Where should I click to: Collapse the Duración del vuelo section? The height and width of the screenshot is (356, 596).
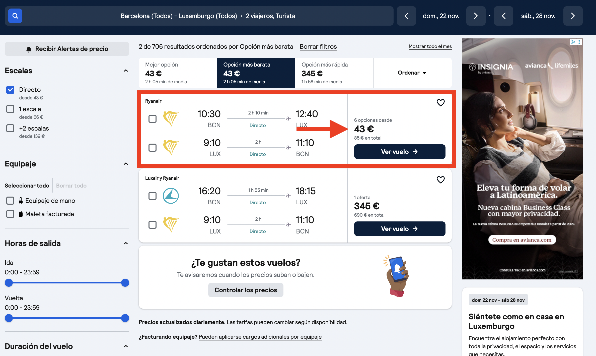tap(126, 346)
